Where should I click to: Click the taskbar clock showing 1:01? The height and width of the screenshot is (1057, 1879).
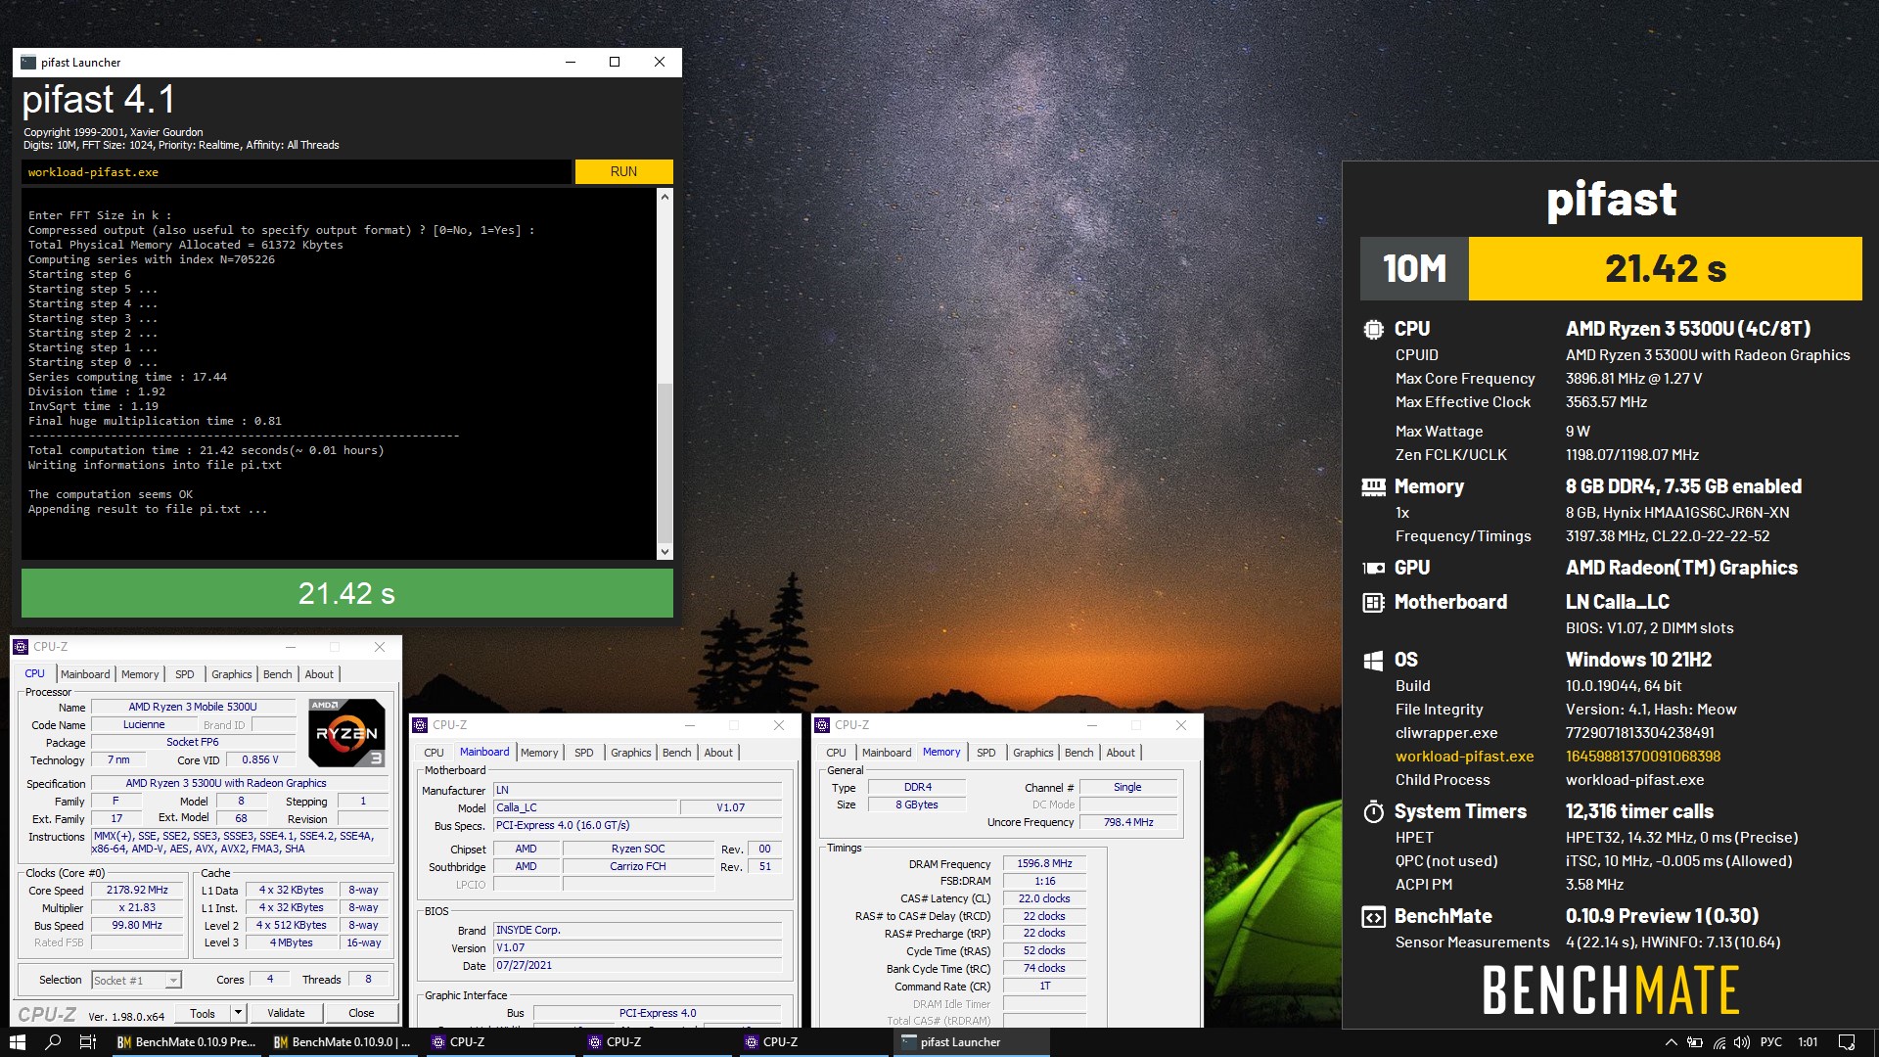[x=1809, y=1042]
